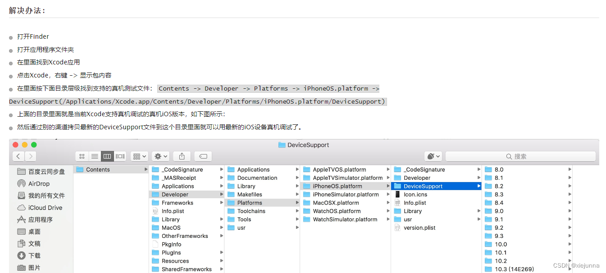Switch Finder to list view

94,156
